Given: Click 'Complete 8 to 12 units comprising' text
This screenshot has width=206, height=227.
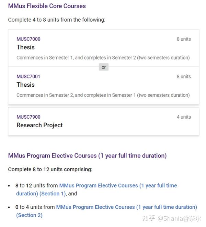Looking at the screenshot, I should (x=50, y=169).
